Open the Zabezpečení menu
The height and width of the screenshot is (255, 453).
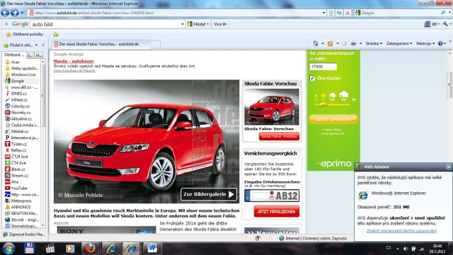[x=399, y=43]
